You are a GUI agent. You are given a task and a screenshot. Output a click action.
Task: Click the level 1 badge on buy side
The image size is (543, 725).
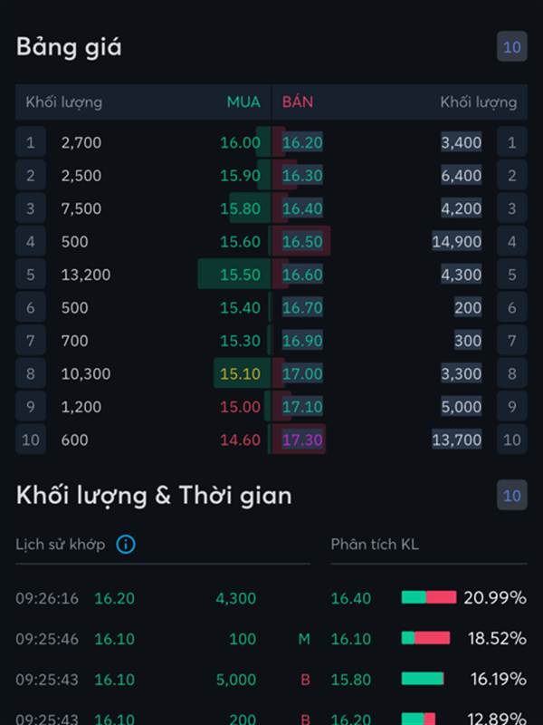click(31, 142)
